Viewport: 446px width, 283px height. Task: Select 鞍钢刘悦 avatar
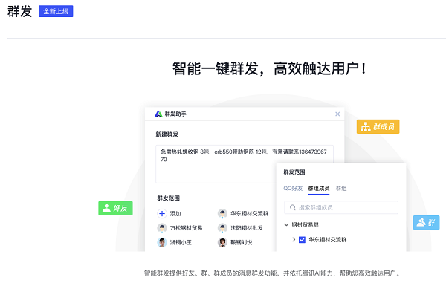click(x=222, y=242)
